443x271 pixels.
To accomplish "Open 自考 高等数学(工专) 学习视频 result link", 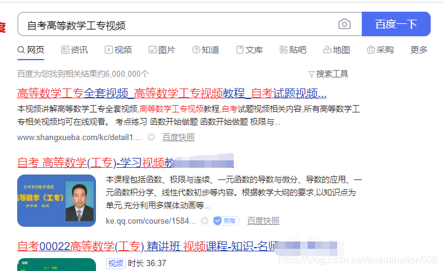I will coord(126,163).
